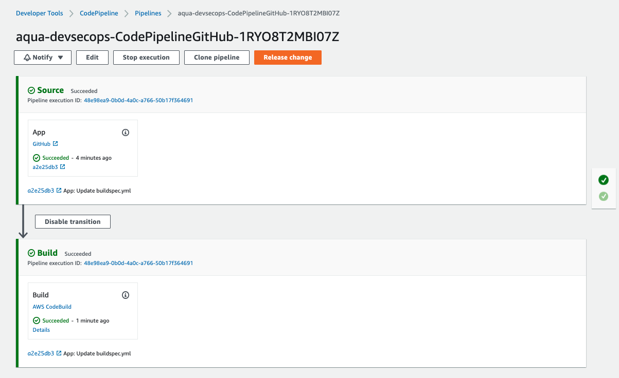Screen dimensions: 619x378
Task: Click the info icon in Build action card
Action: point(126,295)
